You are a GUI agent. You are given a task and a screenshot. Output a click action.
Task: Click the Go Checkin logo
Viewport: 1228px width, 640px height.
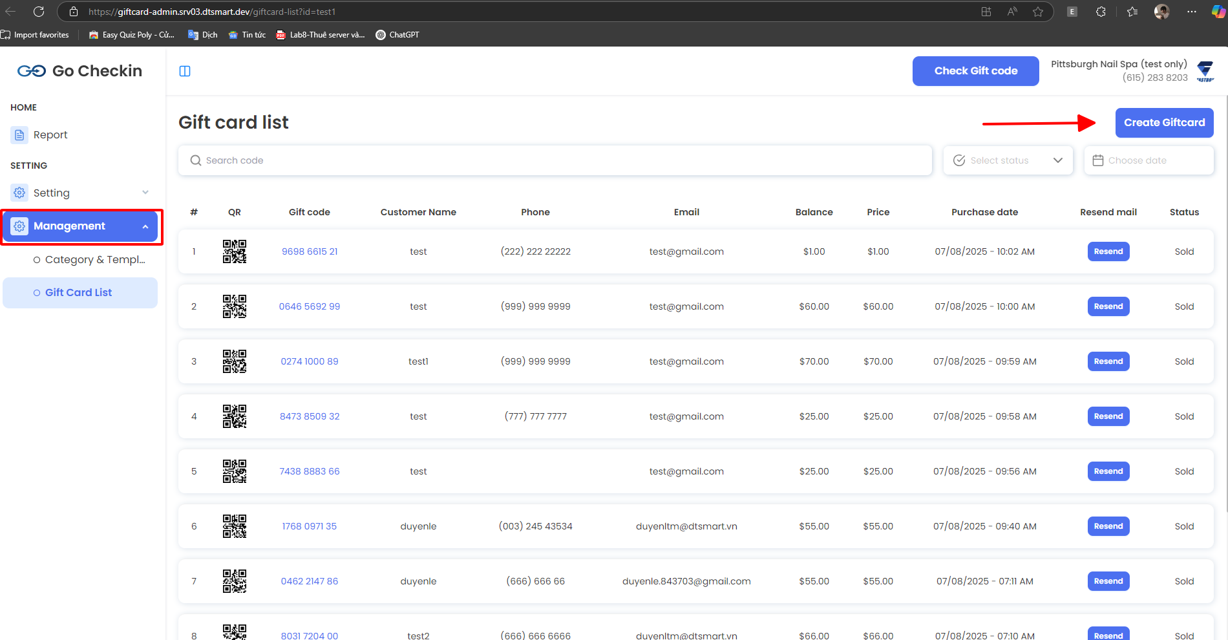79,71
